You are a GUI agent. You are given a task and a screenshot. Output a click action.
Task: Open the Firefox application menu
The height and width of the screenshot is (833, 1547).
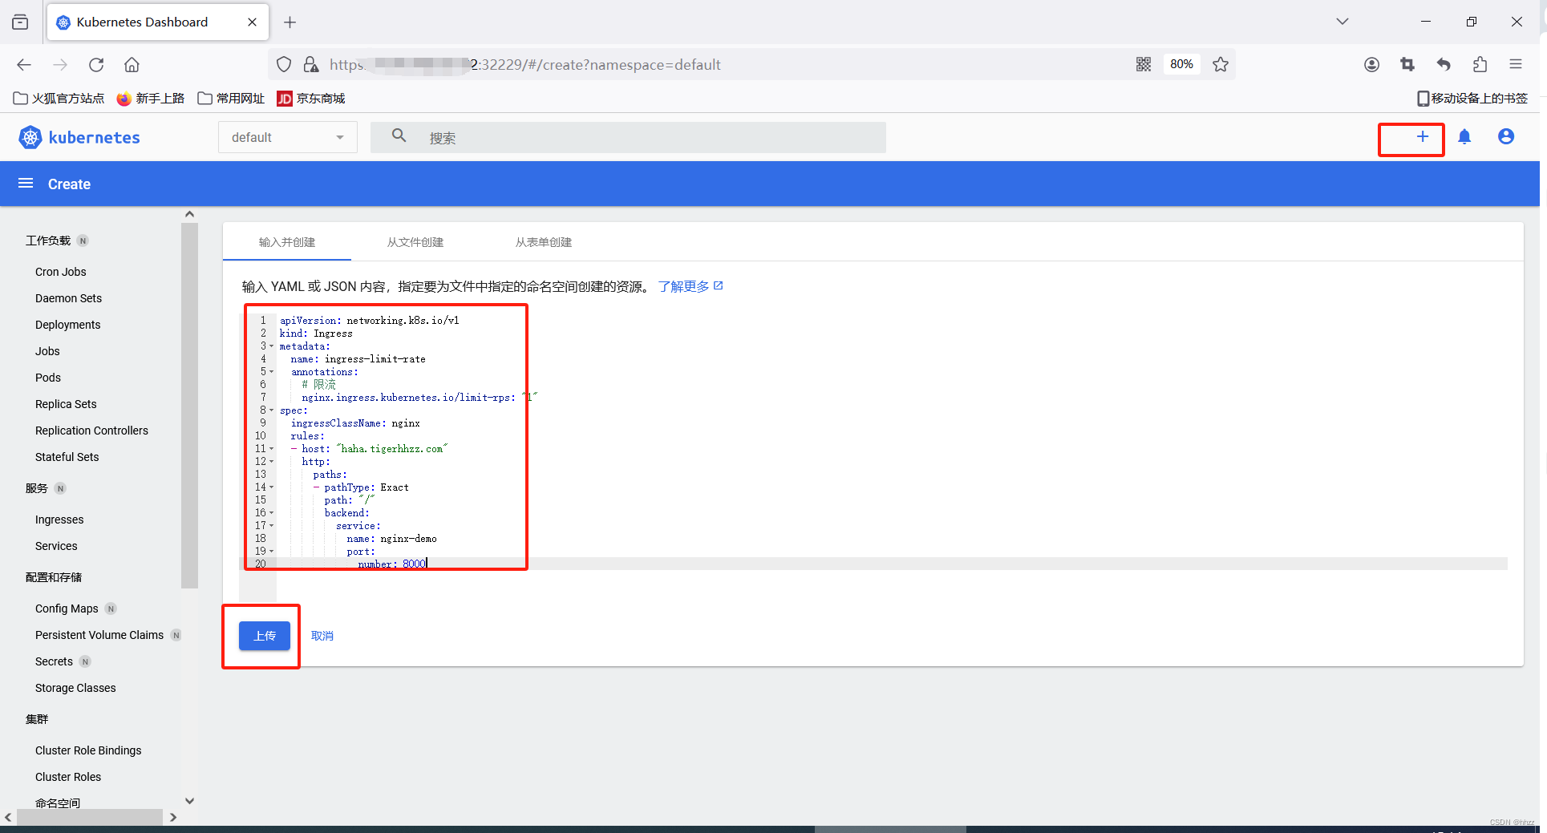coord(1516,65)
